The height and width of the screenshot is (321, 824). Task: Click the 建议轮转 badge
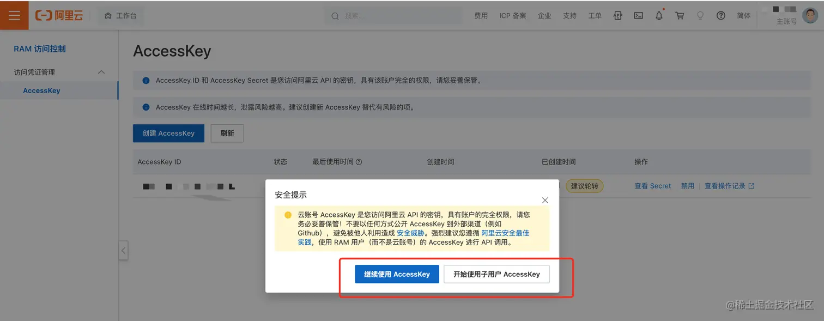point(584,186)
